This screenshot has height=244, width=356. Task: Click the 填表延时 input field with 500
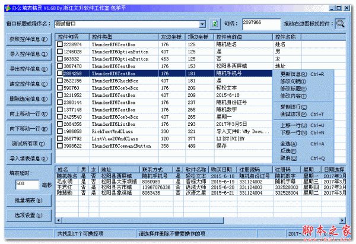pos(19,184)
